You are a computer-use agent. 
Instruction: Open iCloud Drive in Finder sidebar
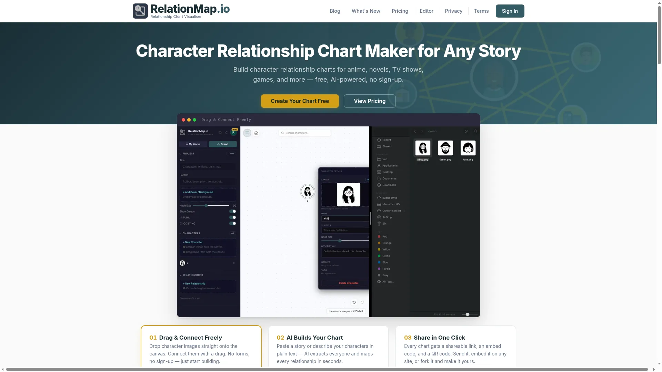(387, 198)
